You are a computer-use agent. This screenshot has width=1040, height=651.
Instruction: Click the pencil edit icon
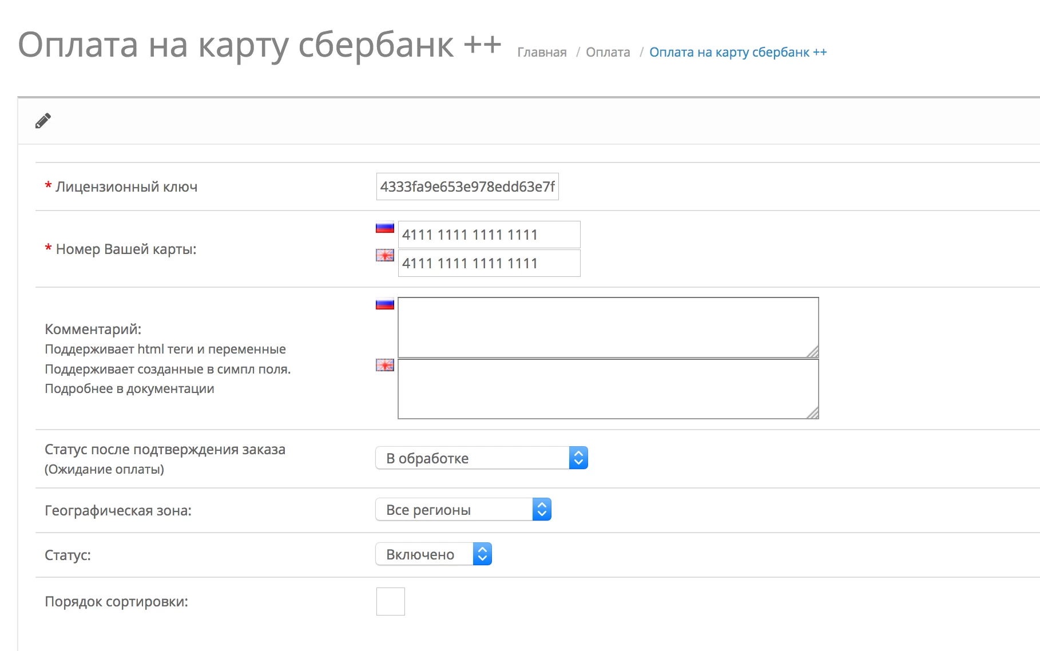click(x=43, y=121)
